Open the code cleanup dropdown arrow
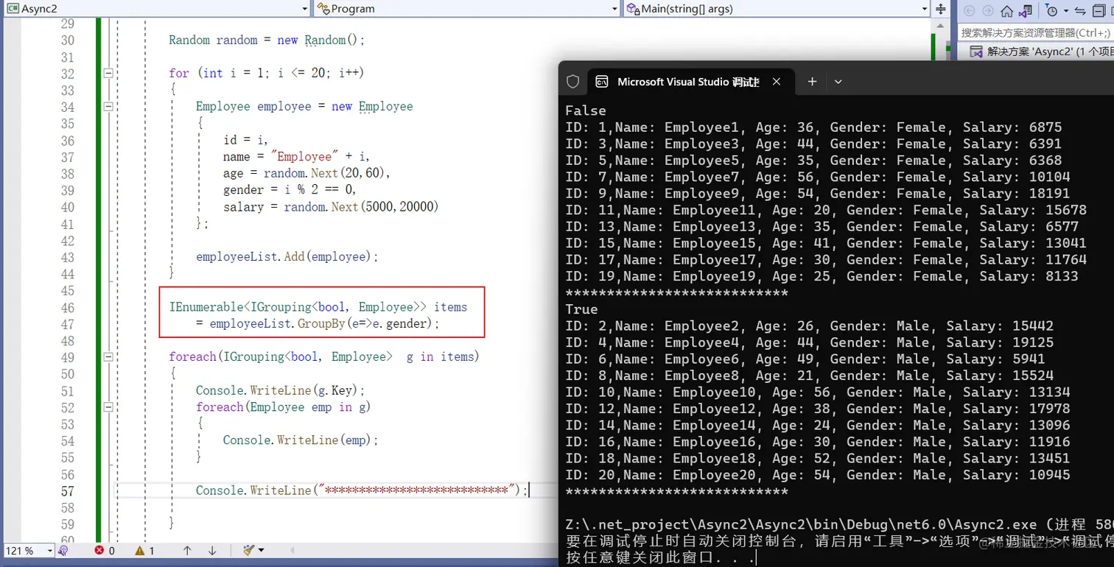The width and height of the screenshot is (1114, 567). pos(261,551)
